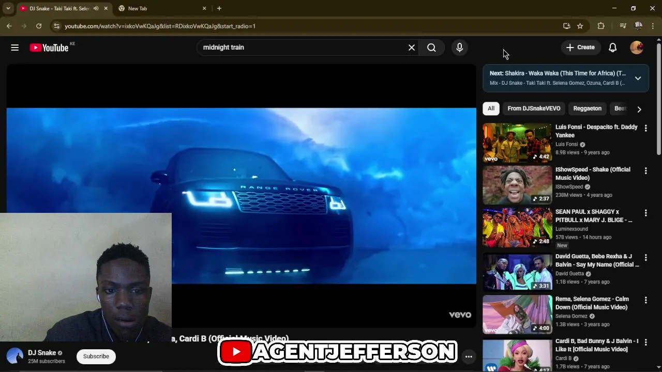662x372 pixels.
Task: Open Cardi B, Bad Bunny I Like It title
Action: pyautogui.click(x=597, y=345)
